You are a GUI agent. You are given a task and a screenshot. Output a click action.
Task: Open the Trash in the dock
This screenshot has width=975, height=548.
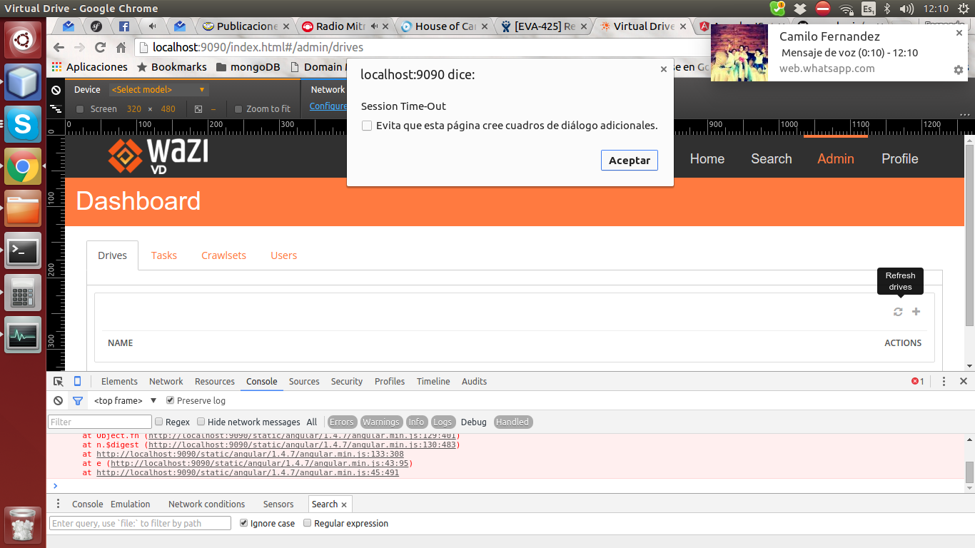point(23,524)
